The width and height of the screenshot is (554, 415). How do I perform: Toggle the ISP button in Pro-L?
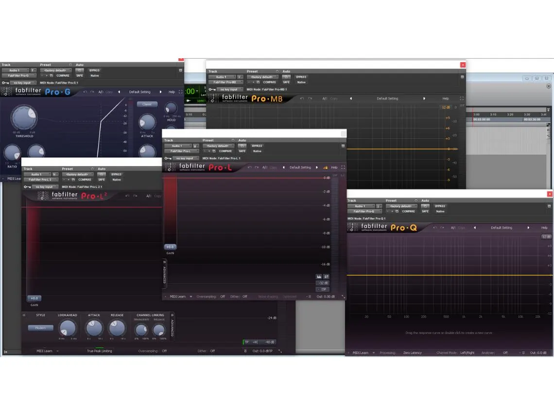click(323, 289)
